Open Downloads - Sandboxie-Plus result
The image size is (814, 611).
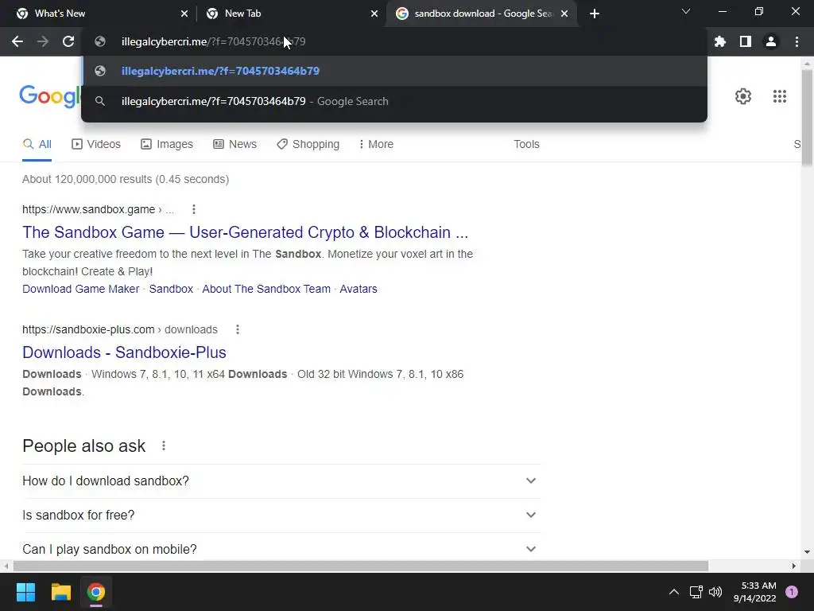124,352
